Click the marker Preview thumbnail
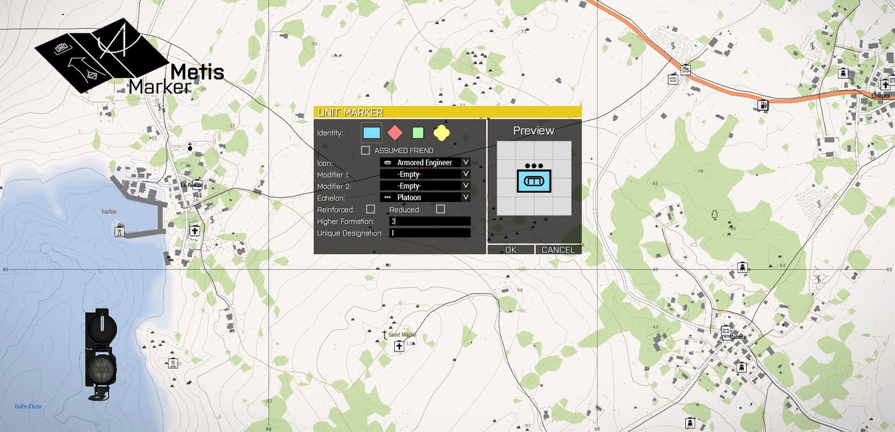This screenshot has width=895, height=432. tap(534, 179)
